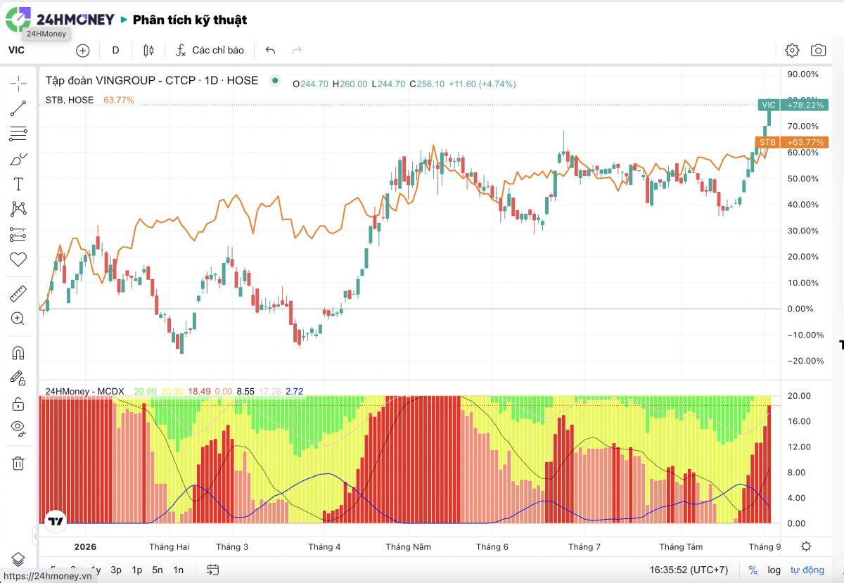Take a chart snapshot with camera icon

[x=818, y=50]
